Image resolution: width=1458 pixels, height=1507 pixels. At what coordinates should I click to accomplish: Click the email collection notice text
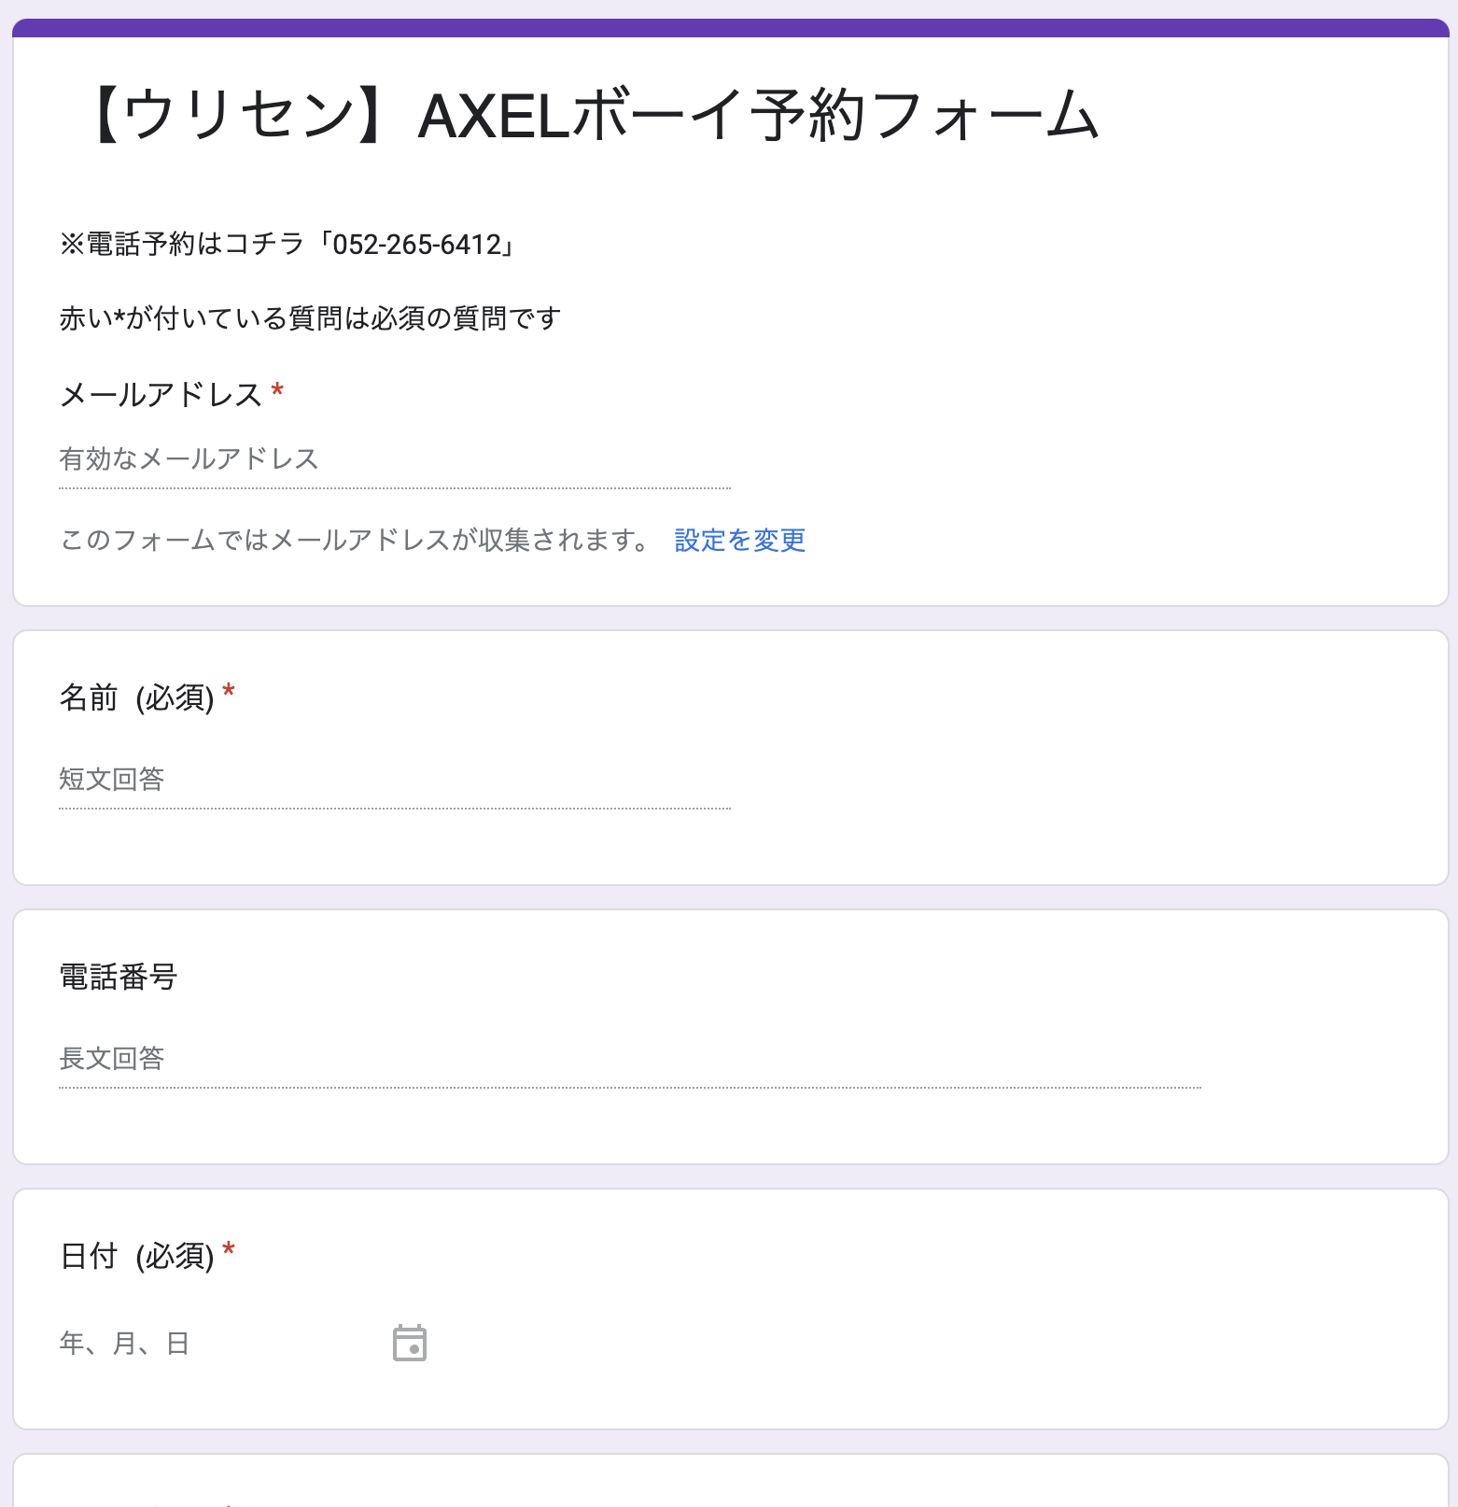(x=355, y=541)
